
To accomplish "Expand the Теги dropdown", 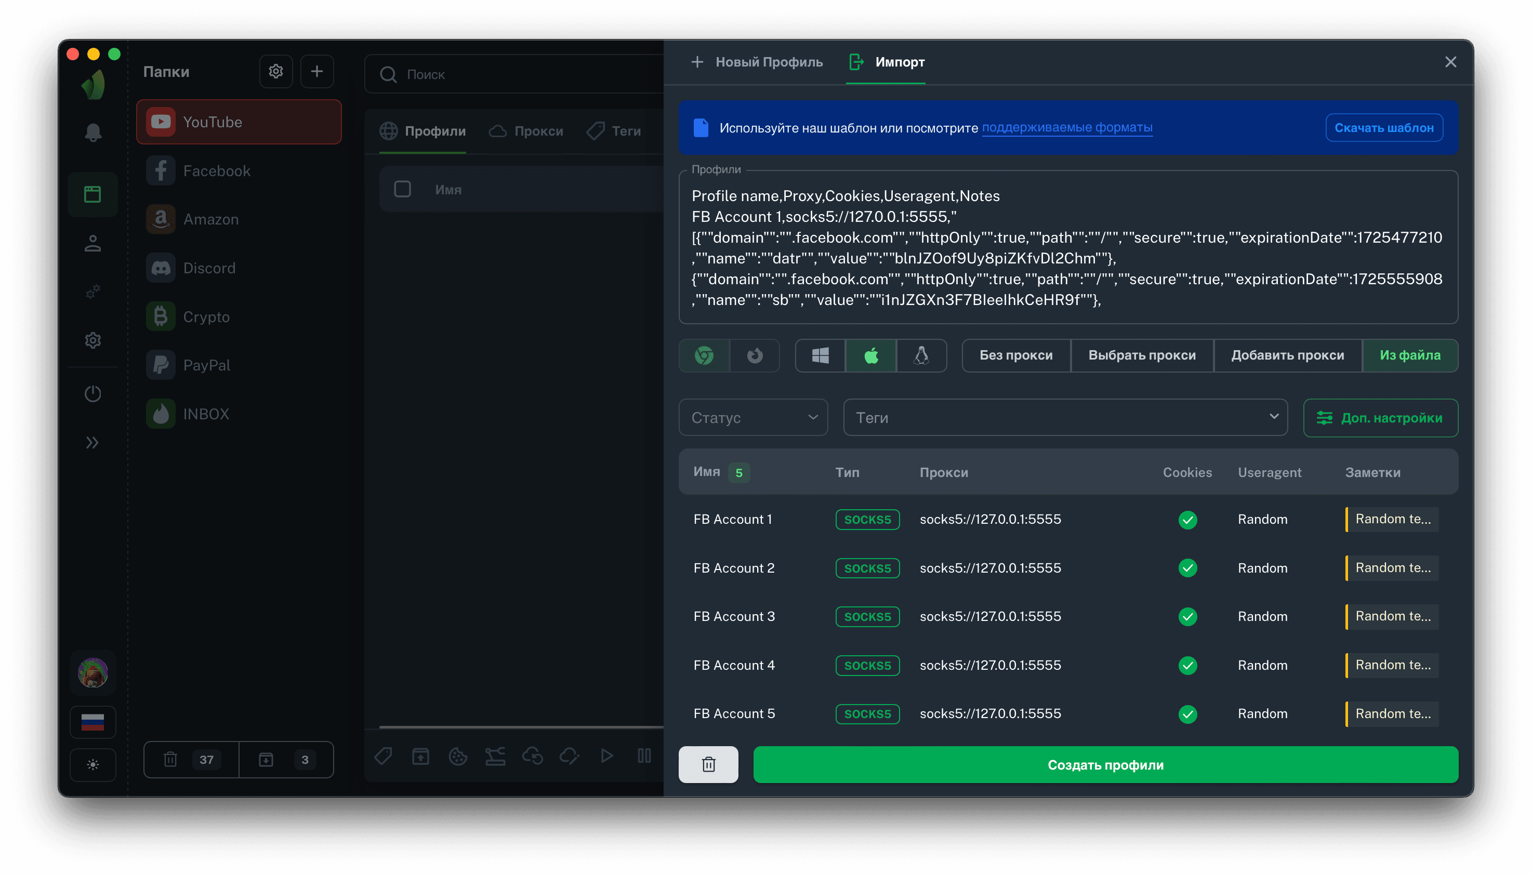I will tap(1065, 417).
